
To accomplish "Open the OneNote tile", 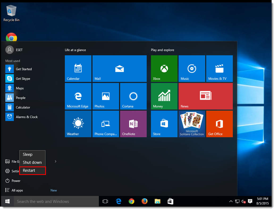I will (x=133, y=124).
